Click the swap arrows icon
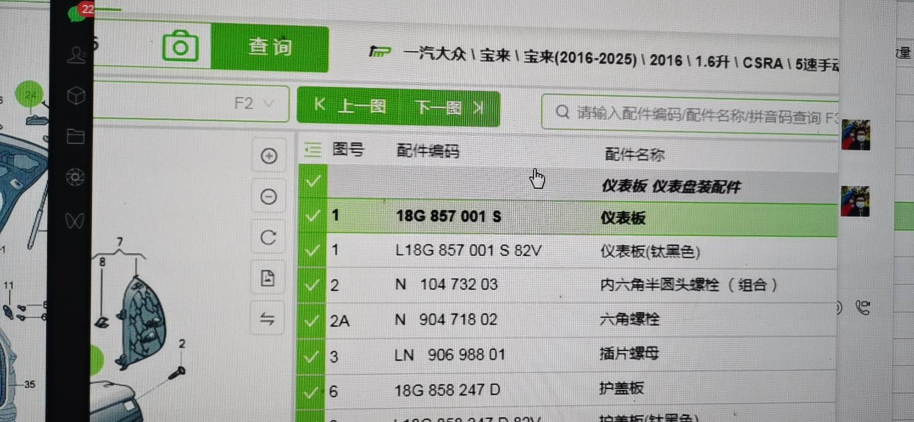The image size is (914, 422). pyautogui.click(x=267, y=319)
